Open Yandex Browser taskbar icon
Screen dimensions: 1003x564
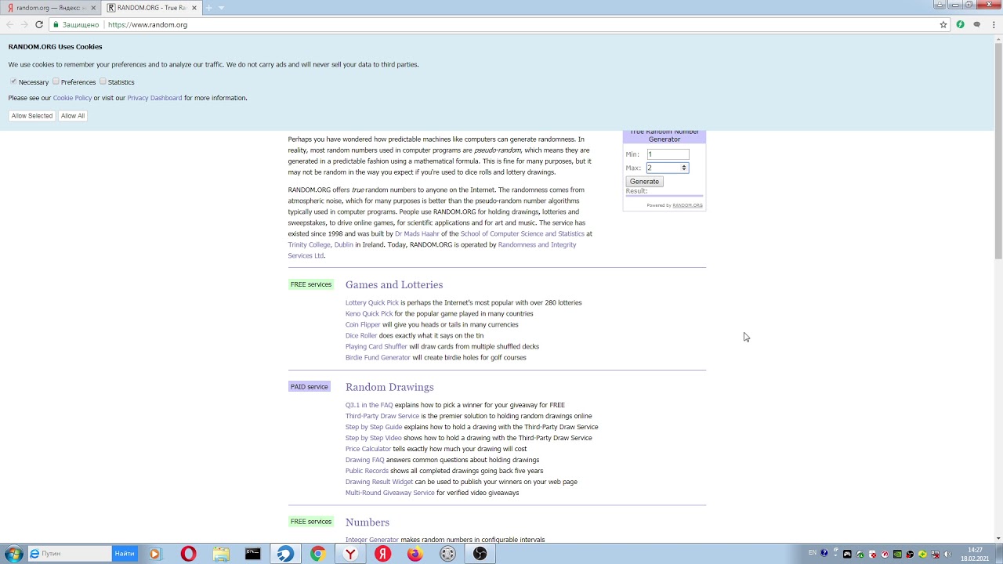pos(350,554)
